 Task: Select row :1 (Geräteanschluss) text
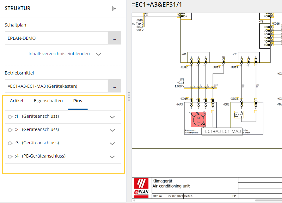pos(37,116)
